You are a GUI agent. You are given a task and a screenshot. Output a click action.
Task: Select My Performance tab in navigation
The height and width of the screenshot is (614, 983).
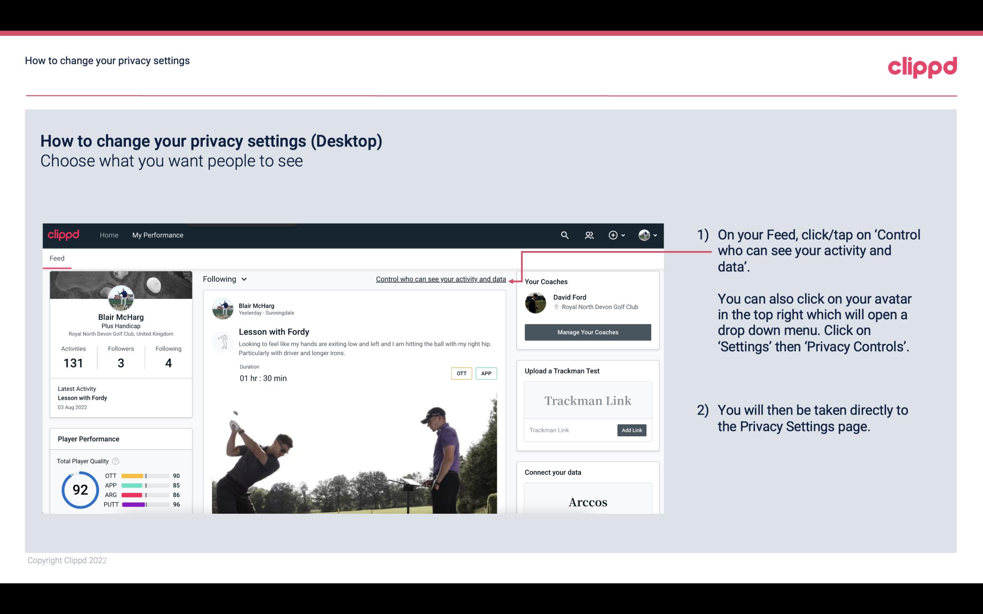coord(158,235)
